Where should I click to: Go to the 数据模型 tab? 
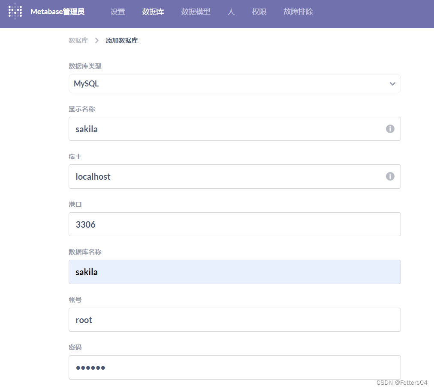coord(196,12)
